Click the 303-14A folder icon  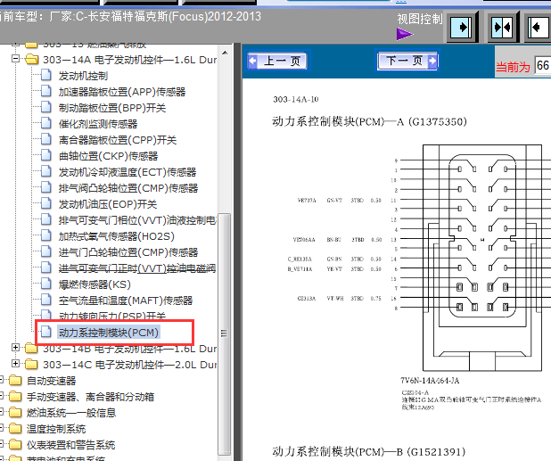point(31,60)
